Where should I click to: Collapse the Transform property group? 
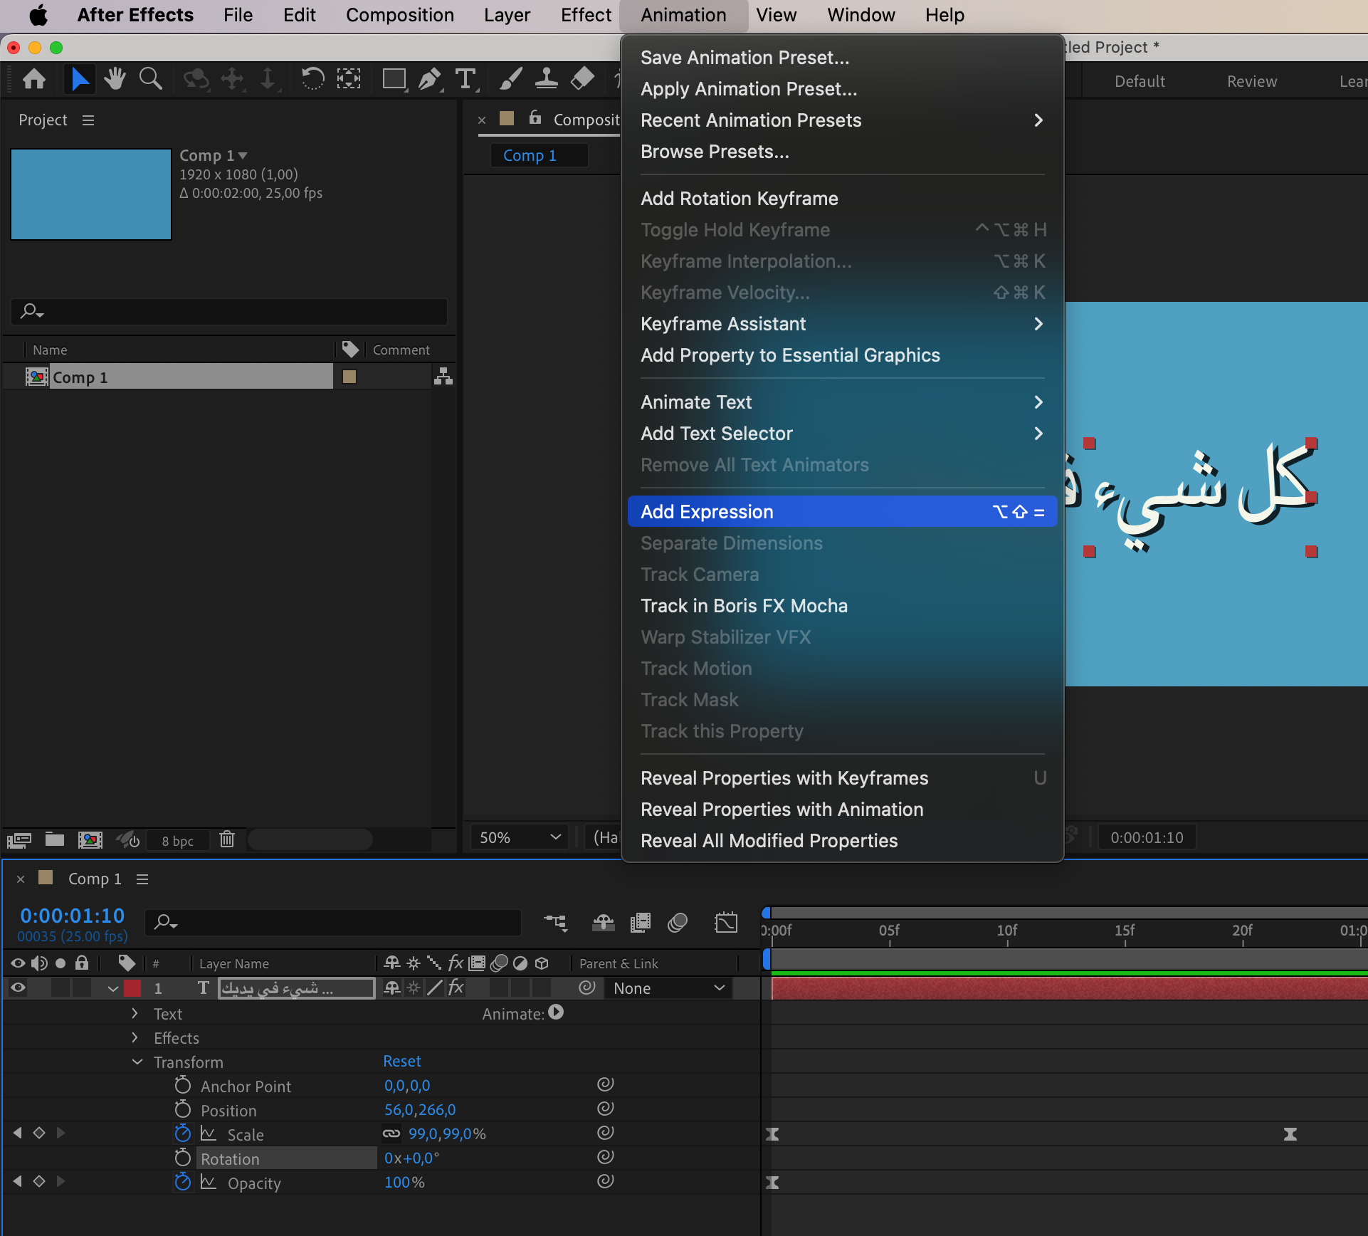pos(137,1062)
